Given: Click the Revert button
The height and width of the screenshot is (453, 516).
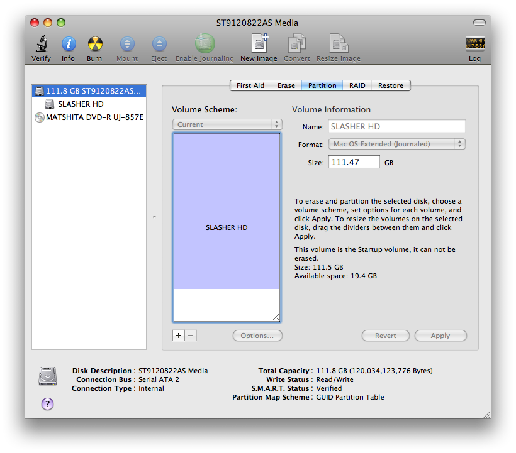Looking at the screenshot, I should pos(386,336).
